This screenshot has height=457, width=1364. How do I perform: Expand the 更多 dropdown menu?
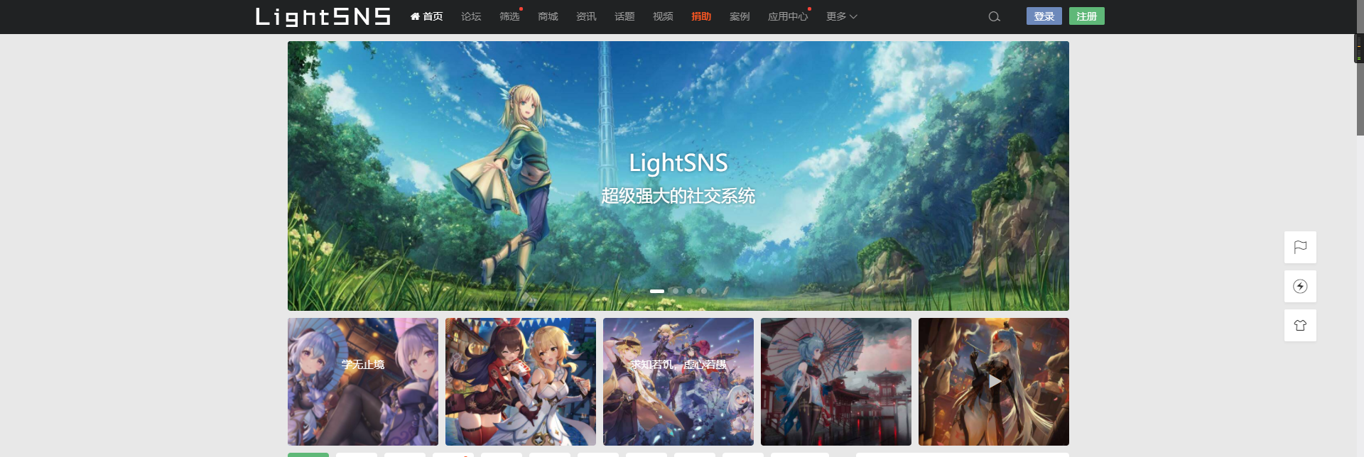pos(842,16)
